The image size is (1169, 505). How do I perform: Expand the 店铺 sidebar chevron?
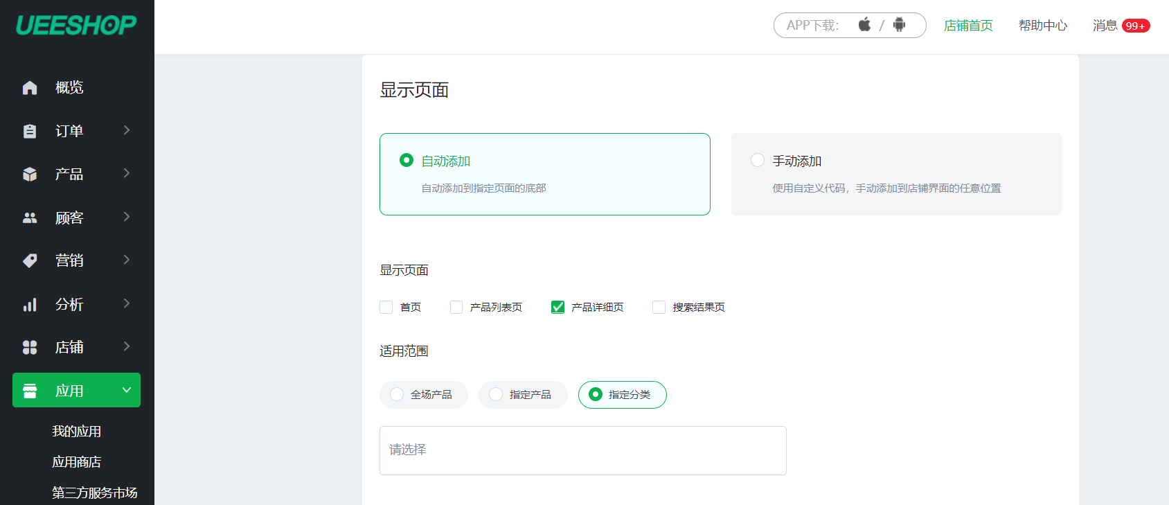coord(127,346)
